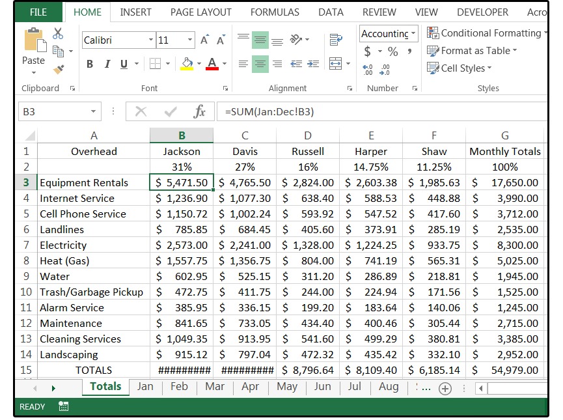
Task: Toggle Italic formatting
Action: pos(107,64)
